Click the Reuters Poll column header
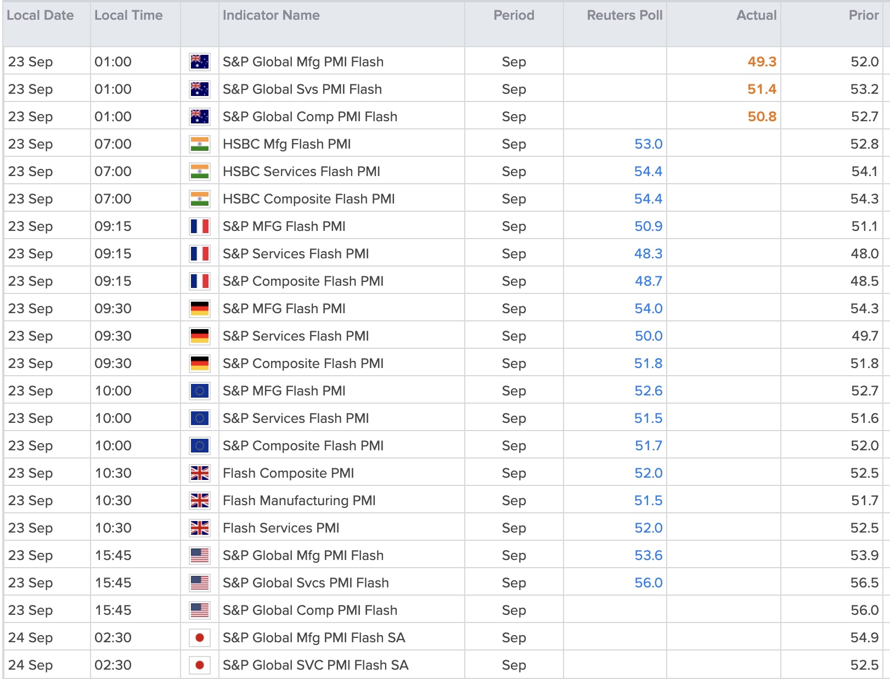 point(624,15)
